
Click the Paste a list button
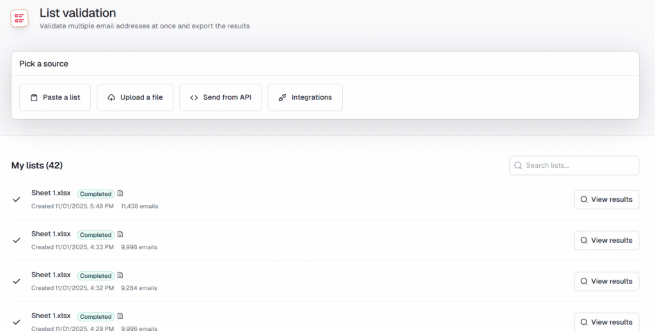(x=55, y=97)
